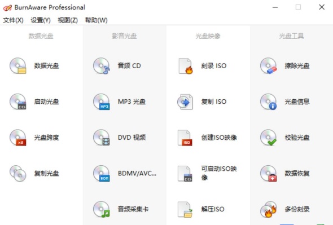The image size is (333, 225).
Task: Open the 文件(X) menu
Action: coord(13,20)
